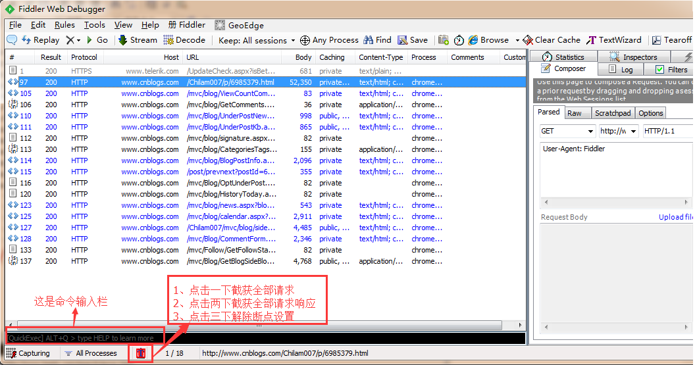Image resolution: width=695 pixels, height=365 pixels.
Task: Open the File menu
Action: (15, 25)
